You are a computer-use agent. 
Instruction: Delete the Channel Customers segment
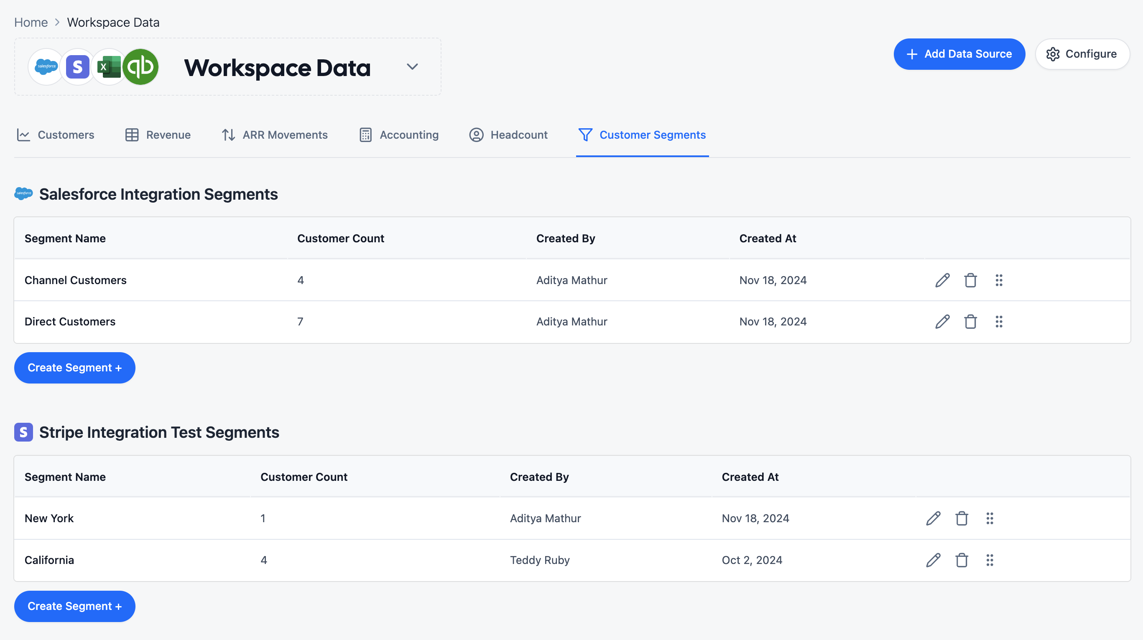pos(970,280)
